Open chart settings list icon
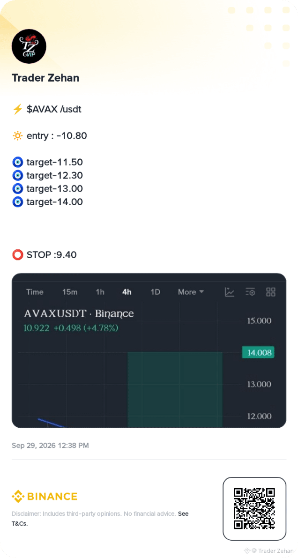This screenshot has height=558, width=298. point(250,292)
